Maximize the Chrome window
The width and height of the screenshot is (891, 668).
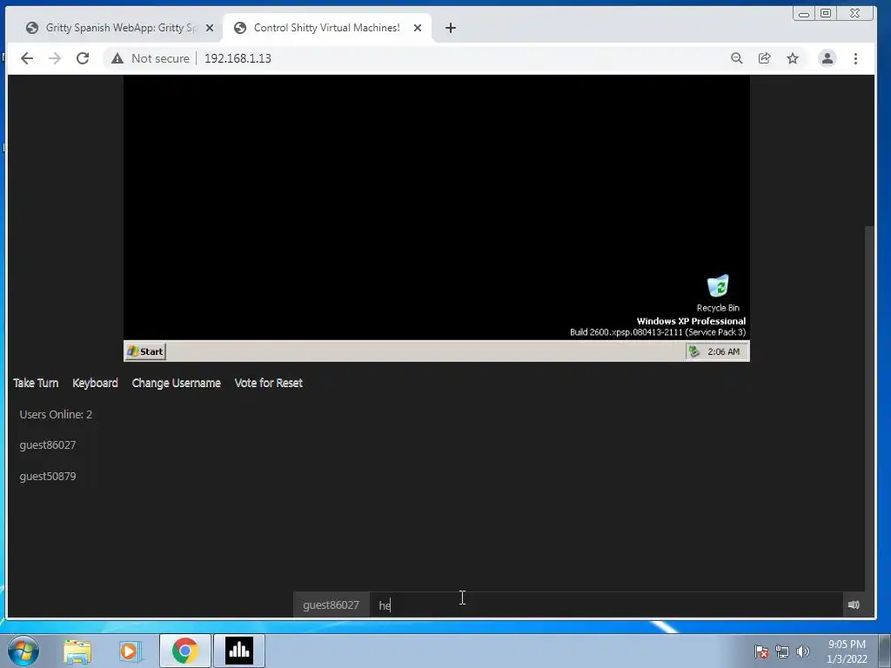pos(826,13)
